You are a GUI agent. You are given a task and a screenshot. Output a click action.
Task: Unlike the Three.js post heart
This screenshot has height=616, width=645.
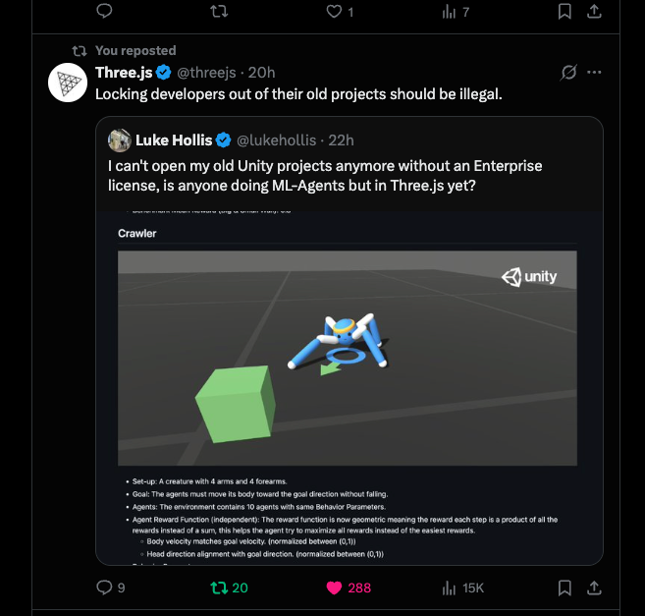[x=334, y=588]
